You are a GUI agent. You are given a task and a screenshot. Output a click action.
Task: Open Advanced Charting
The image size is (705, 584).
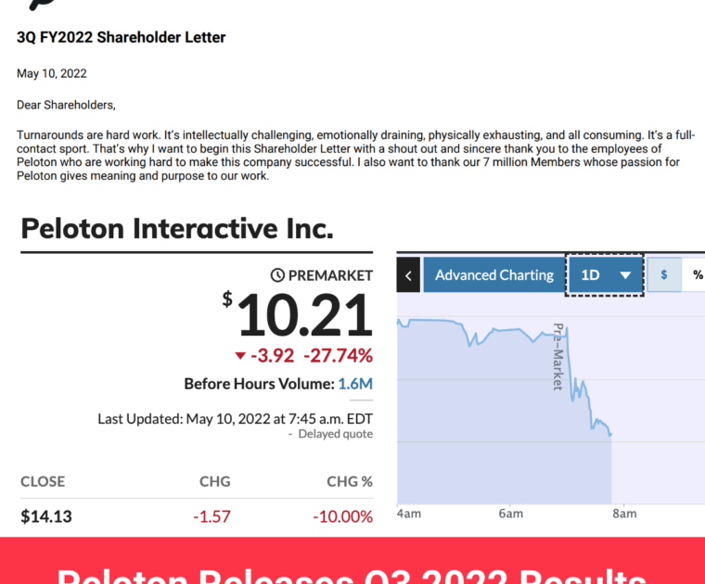[494, 275]
